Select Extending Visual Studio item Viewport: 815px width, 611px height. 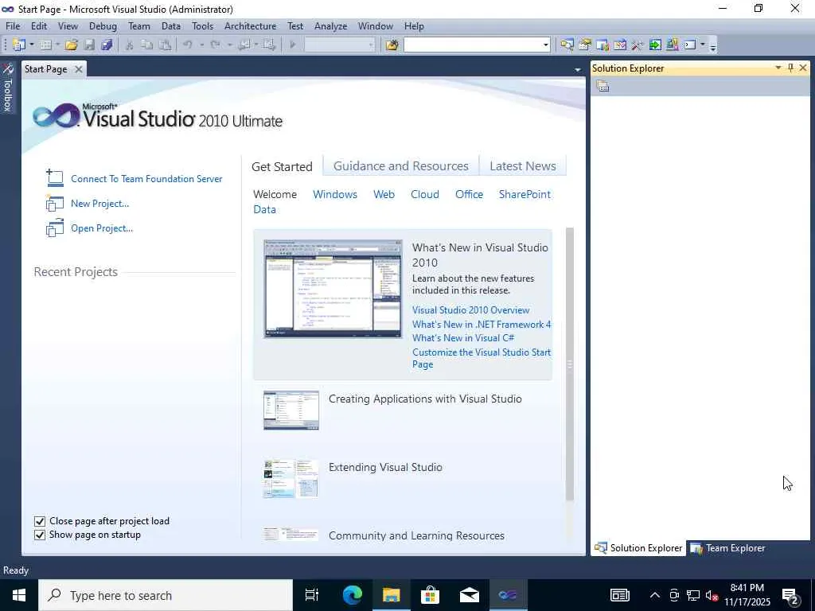pos(385,467)
